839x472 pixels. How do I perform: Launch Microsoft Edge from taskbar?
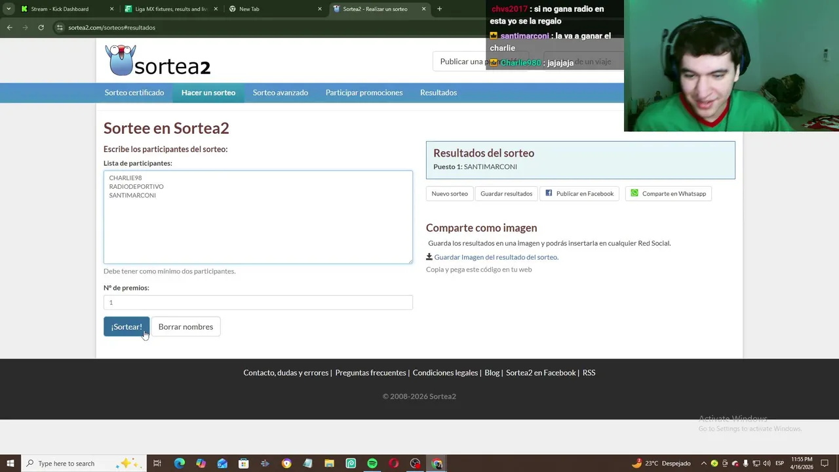[179, 463]
